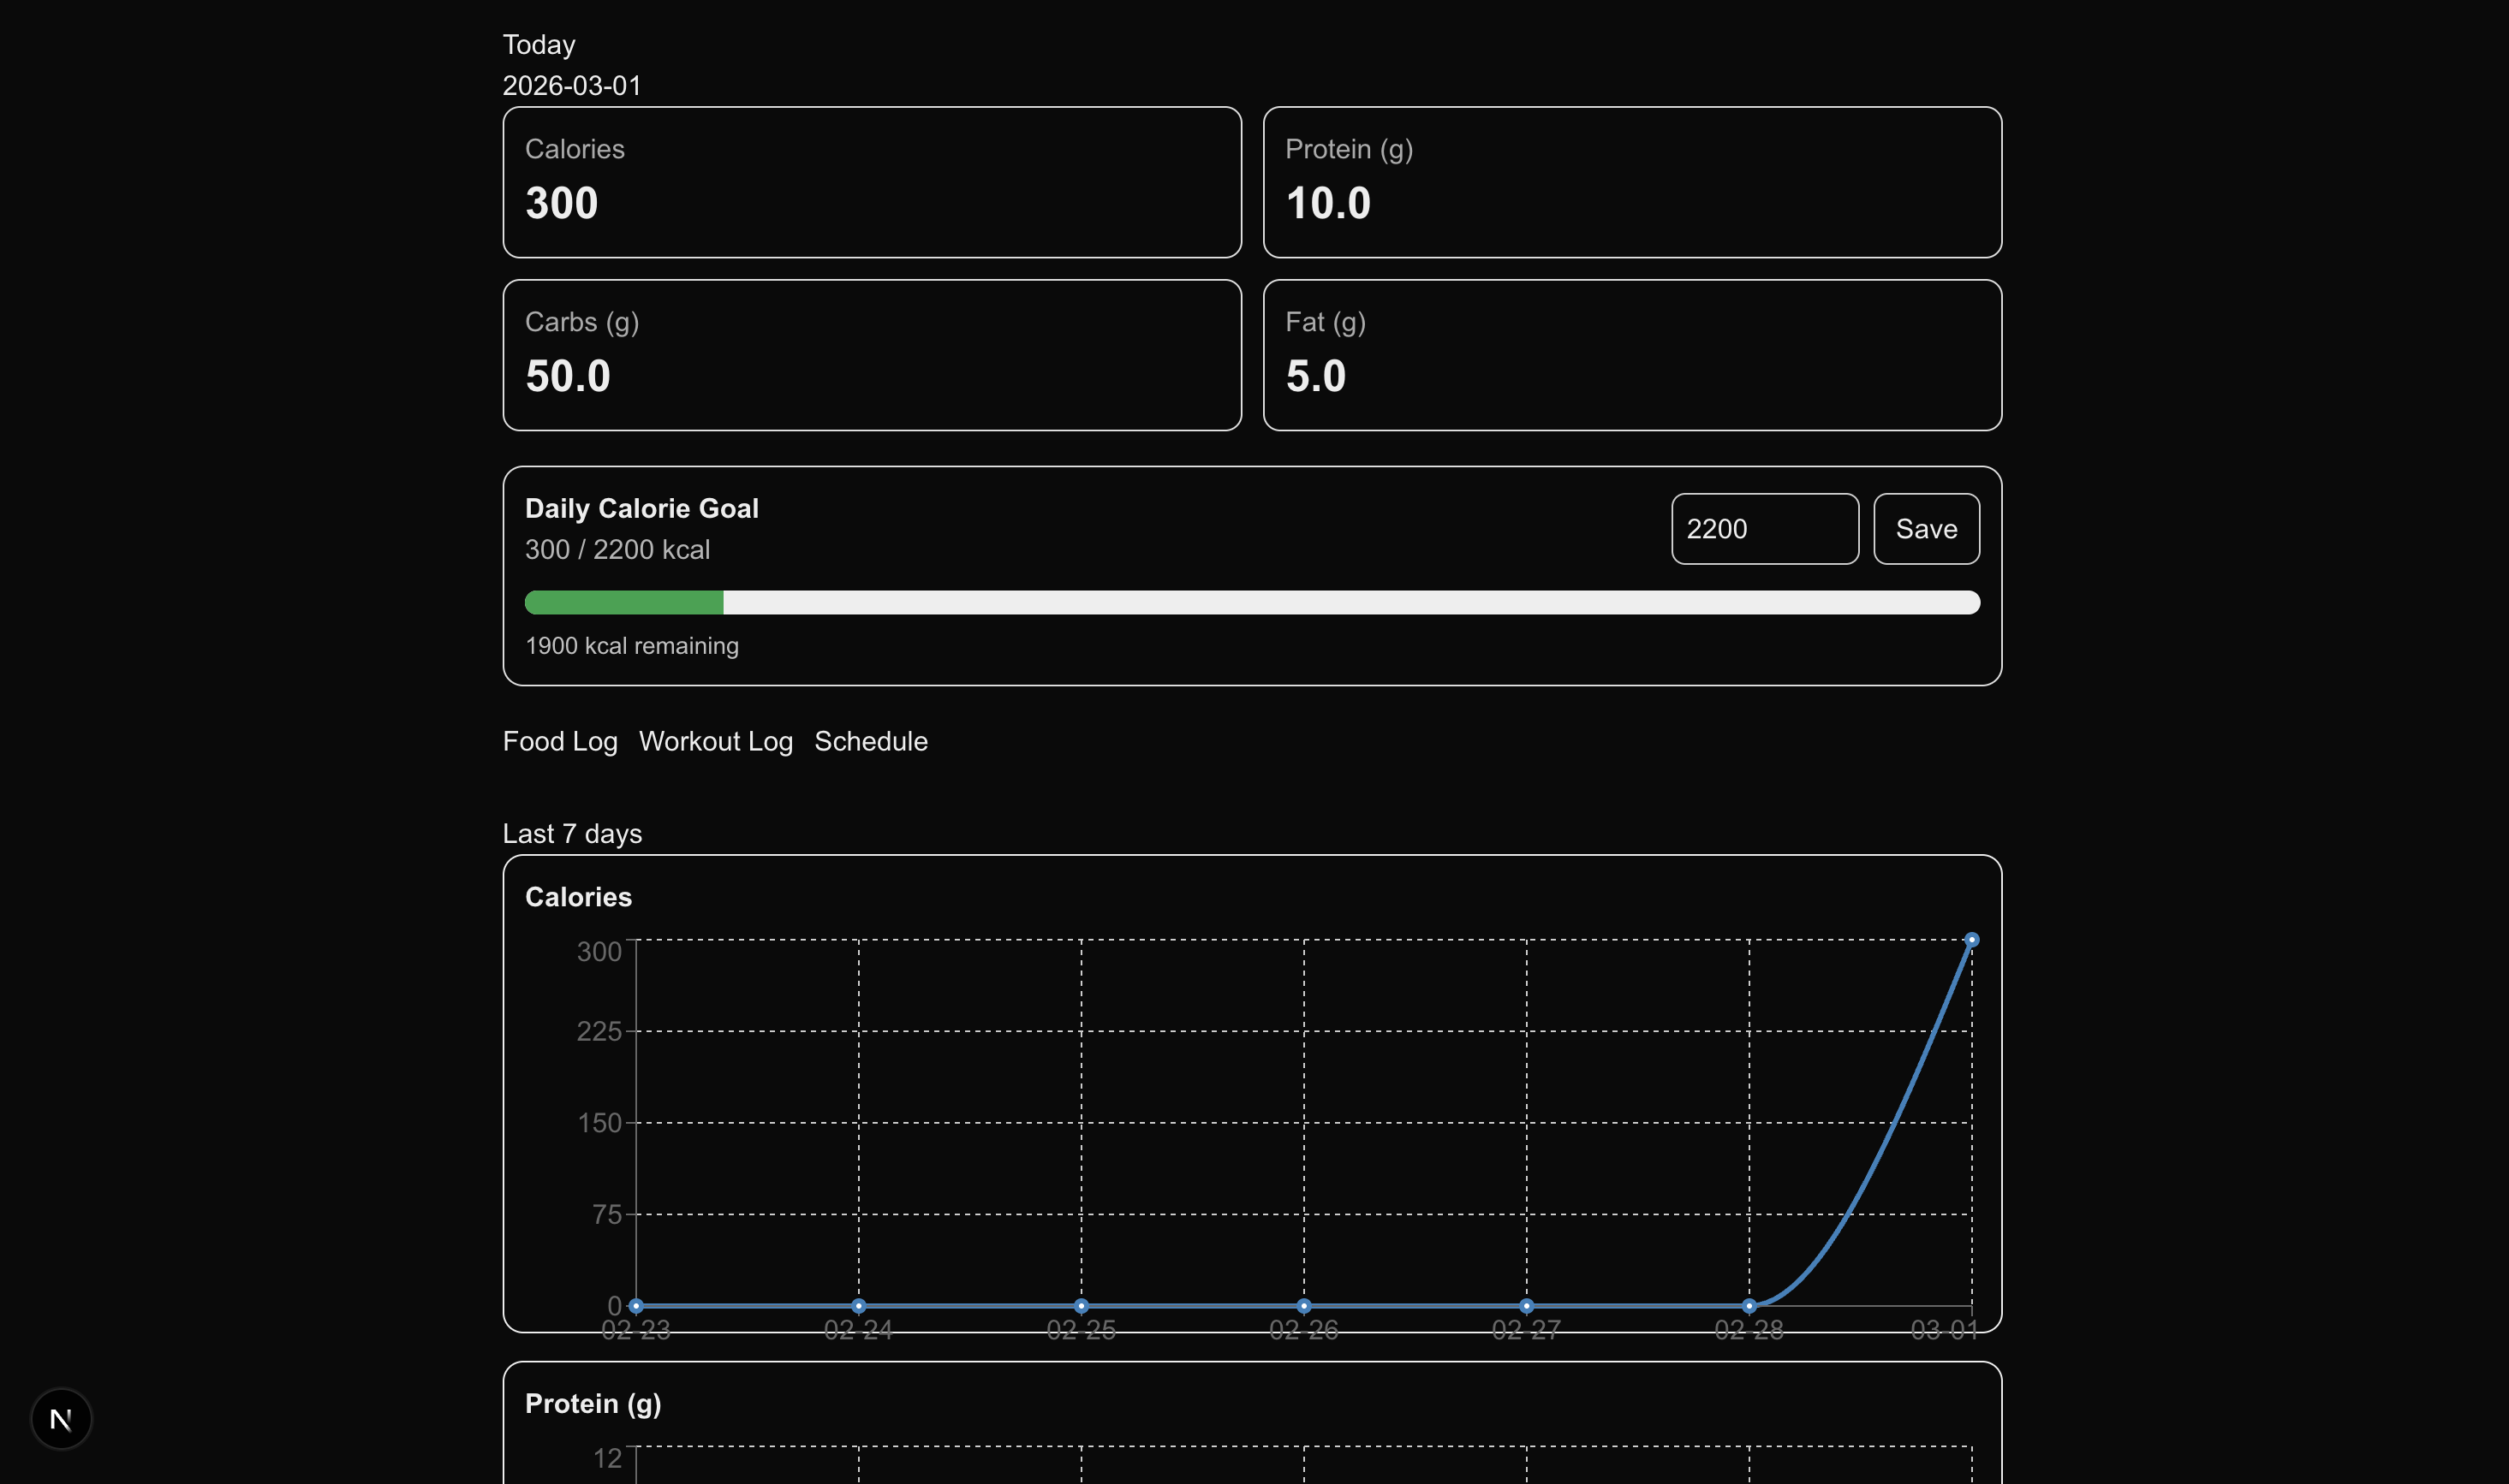Click the 02-27 data point on Calories chart
2509x1484 pixels.
pos(1526,1306)
